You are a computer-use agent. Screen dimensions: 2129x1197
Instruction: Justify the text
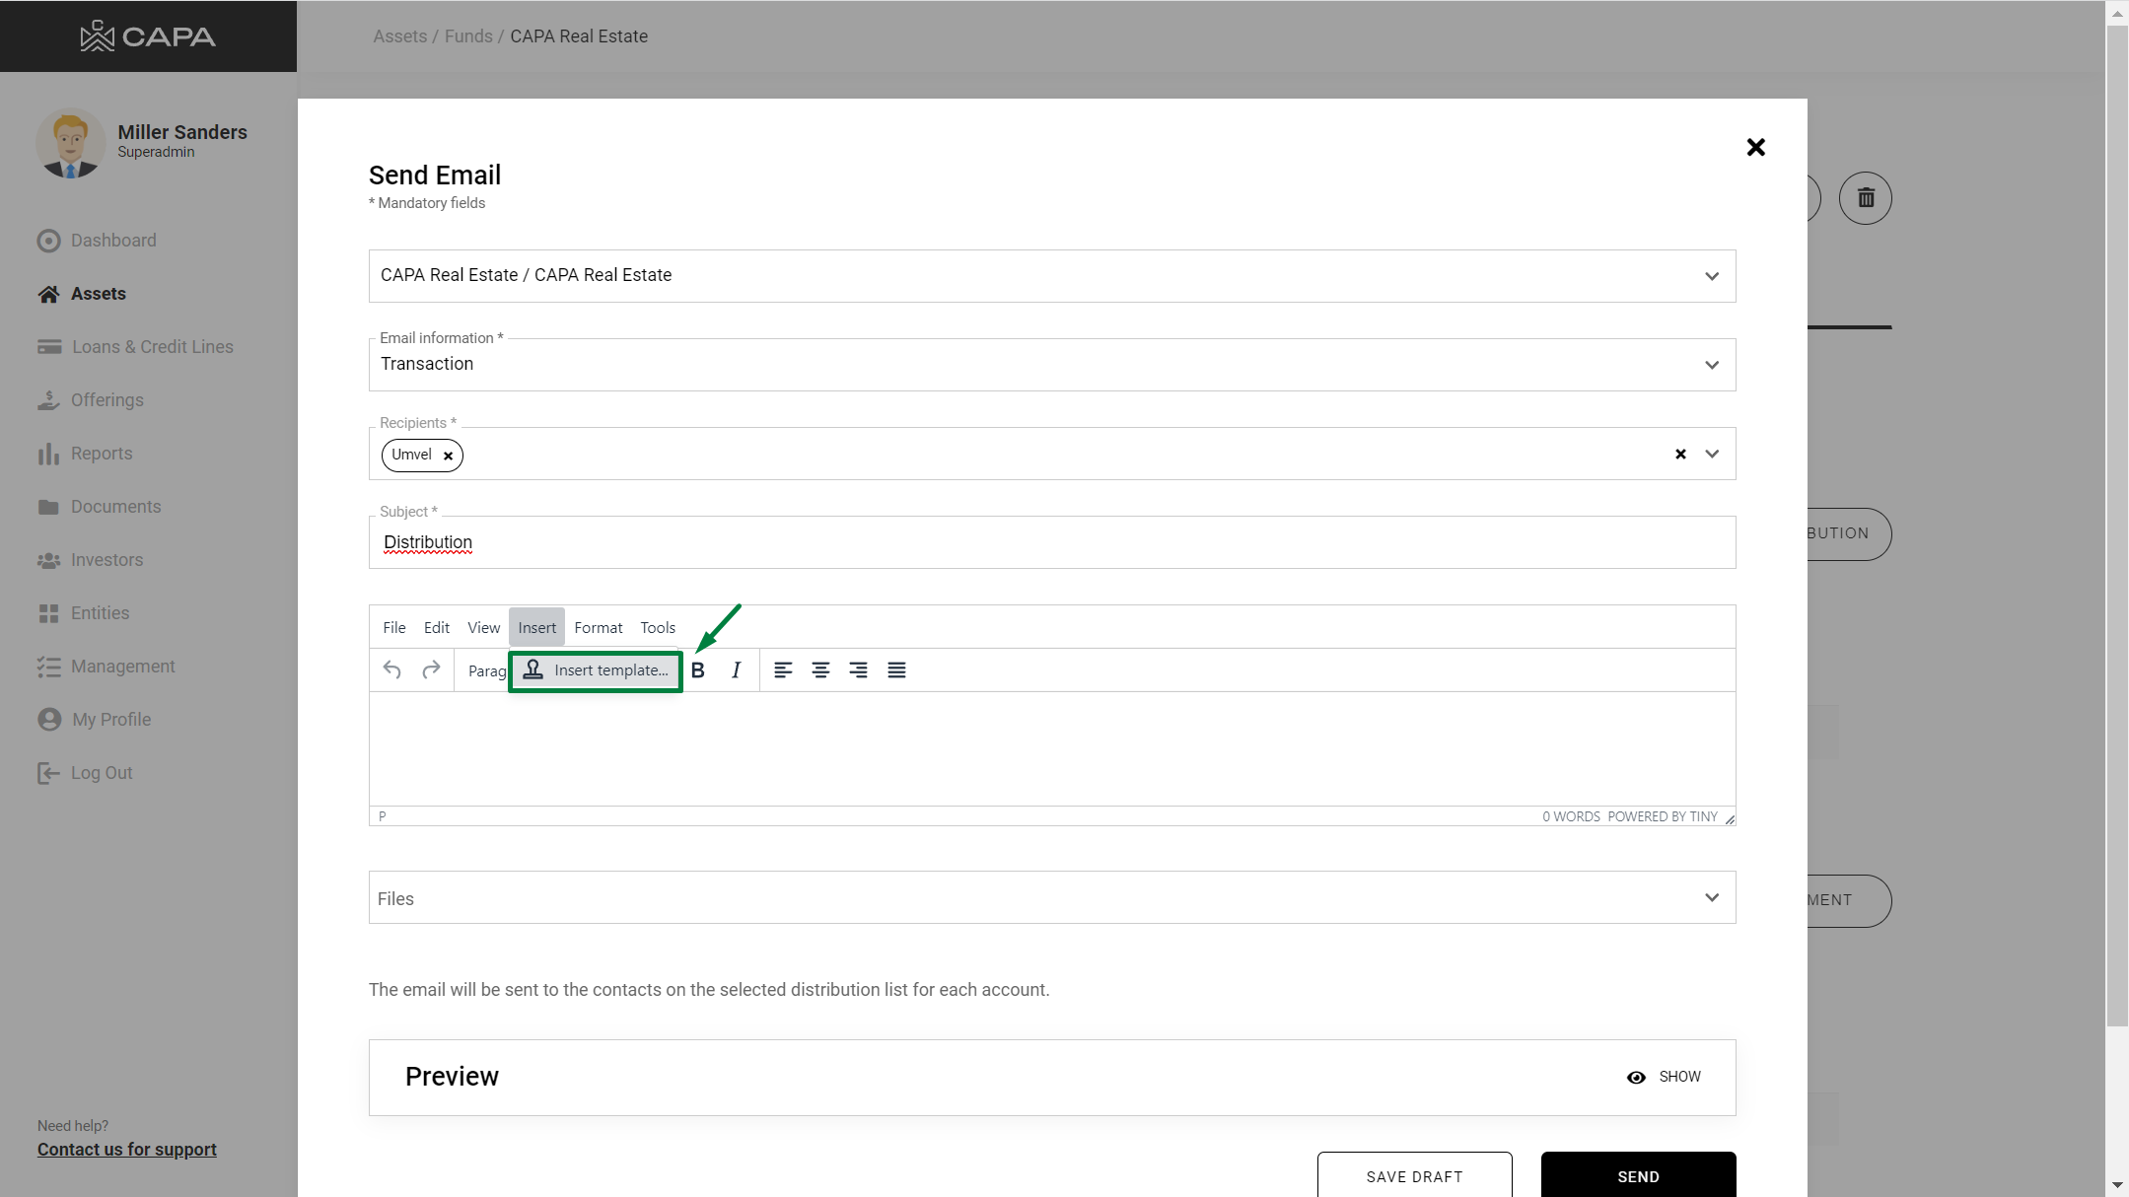(x=896, y=670)
